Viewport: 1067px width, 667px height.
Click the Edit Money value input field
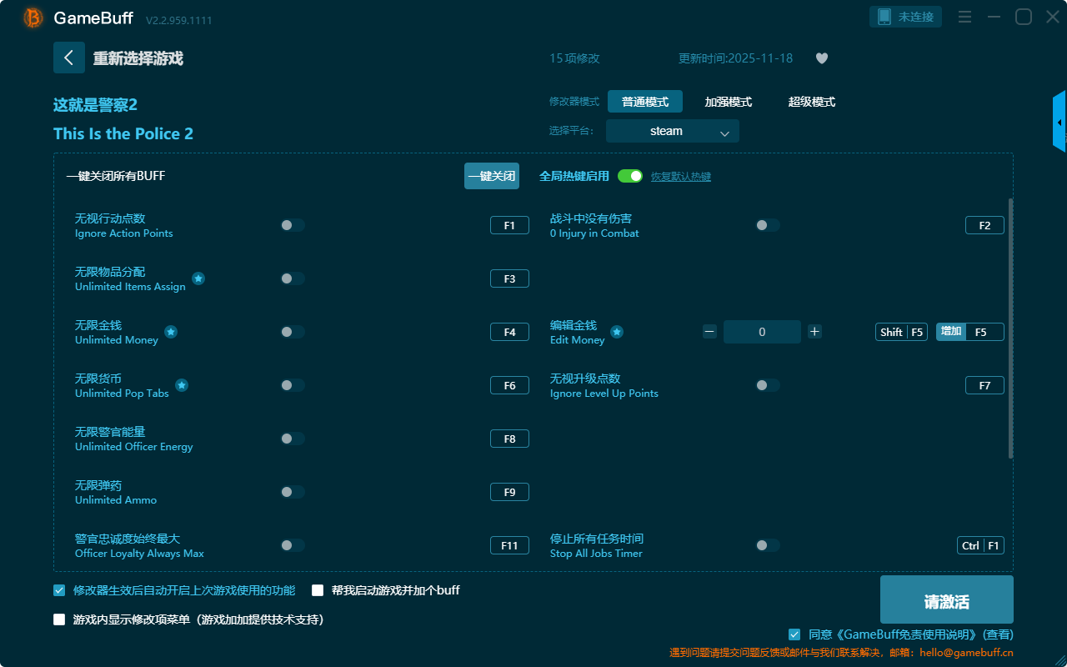[761, 332]
